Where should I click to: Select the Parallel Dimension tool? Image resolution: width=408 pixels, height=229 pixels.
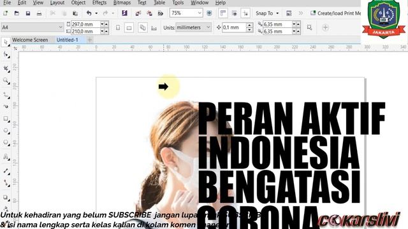(x=6, y=170)
